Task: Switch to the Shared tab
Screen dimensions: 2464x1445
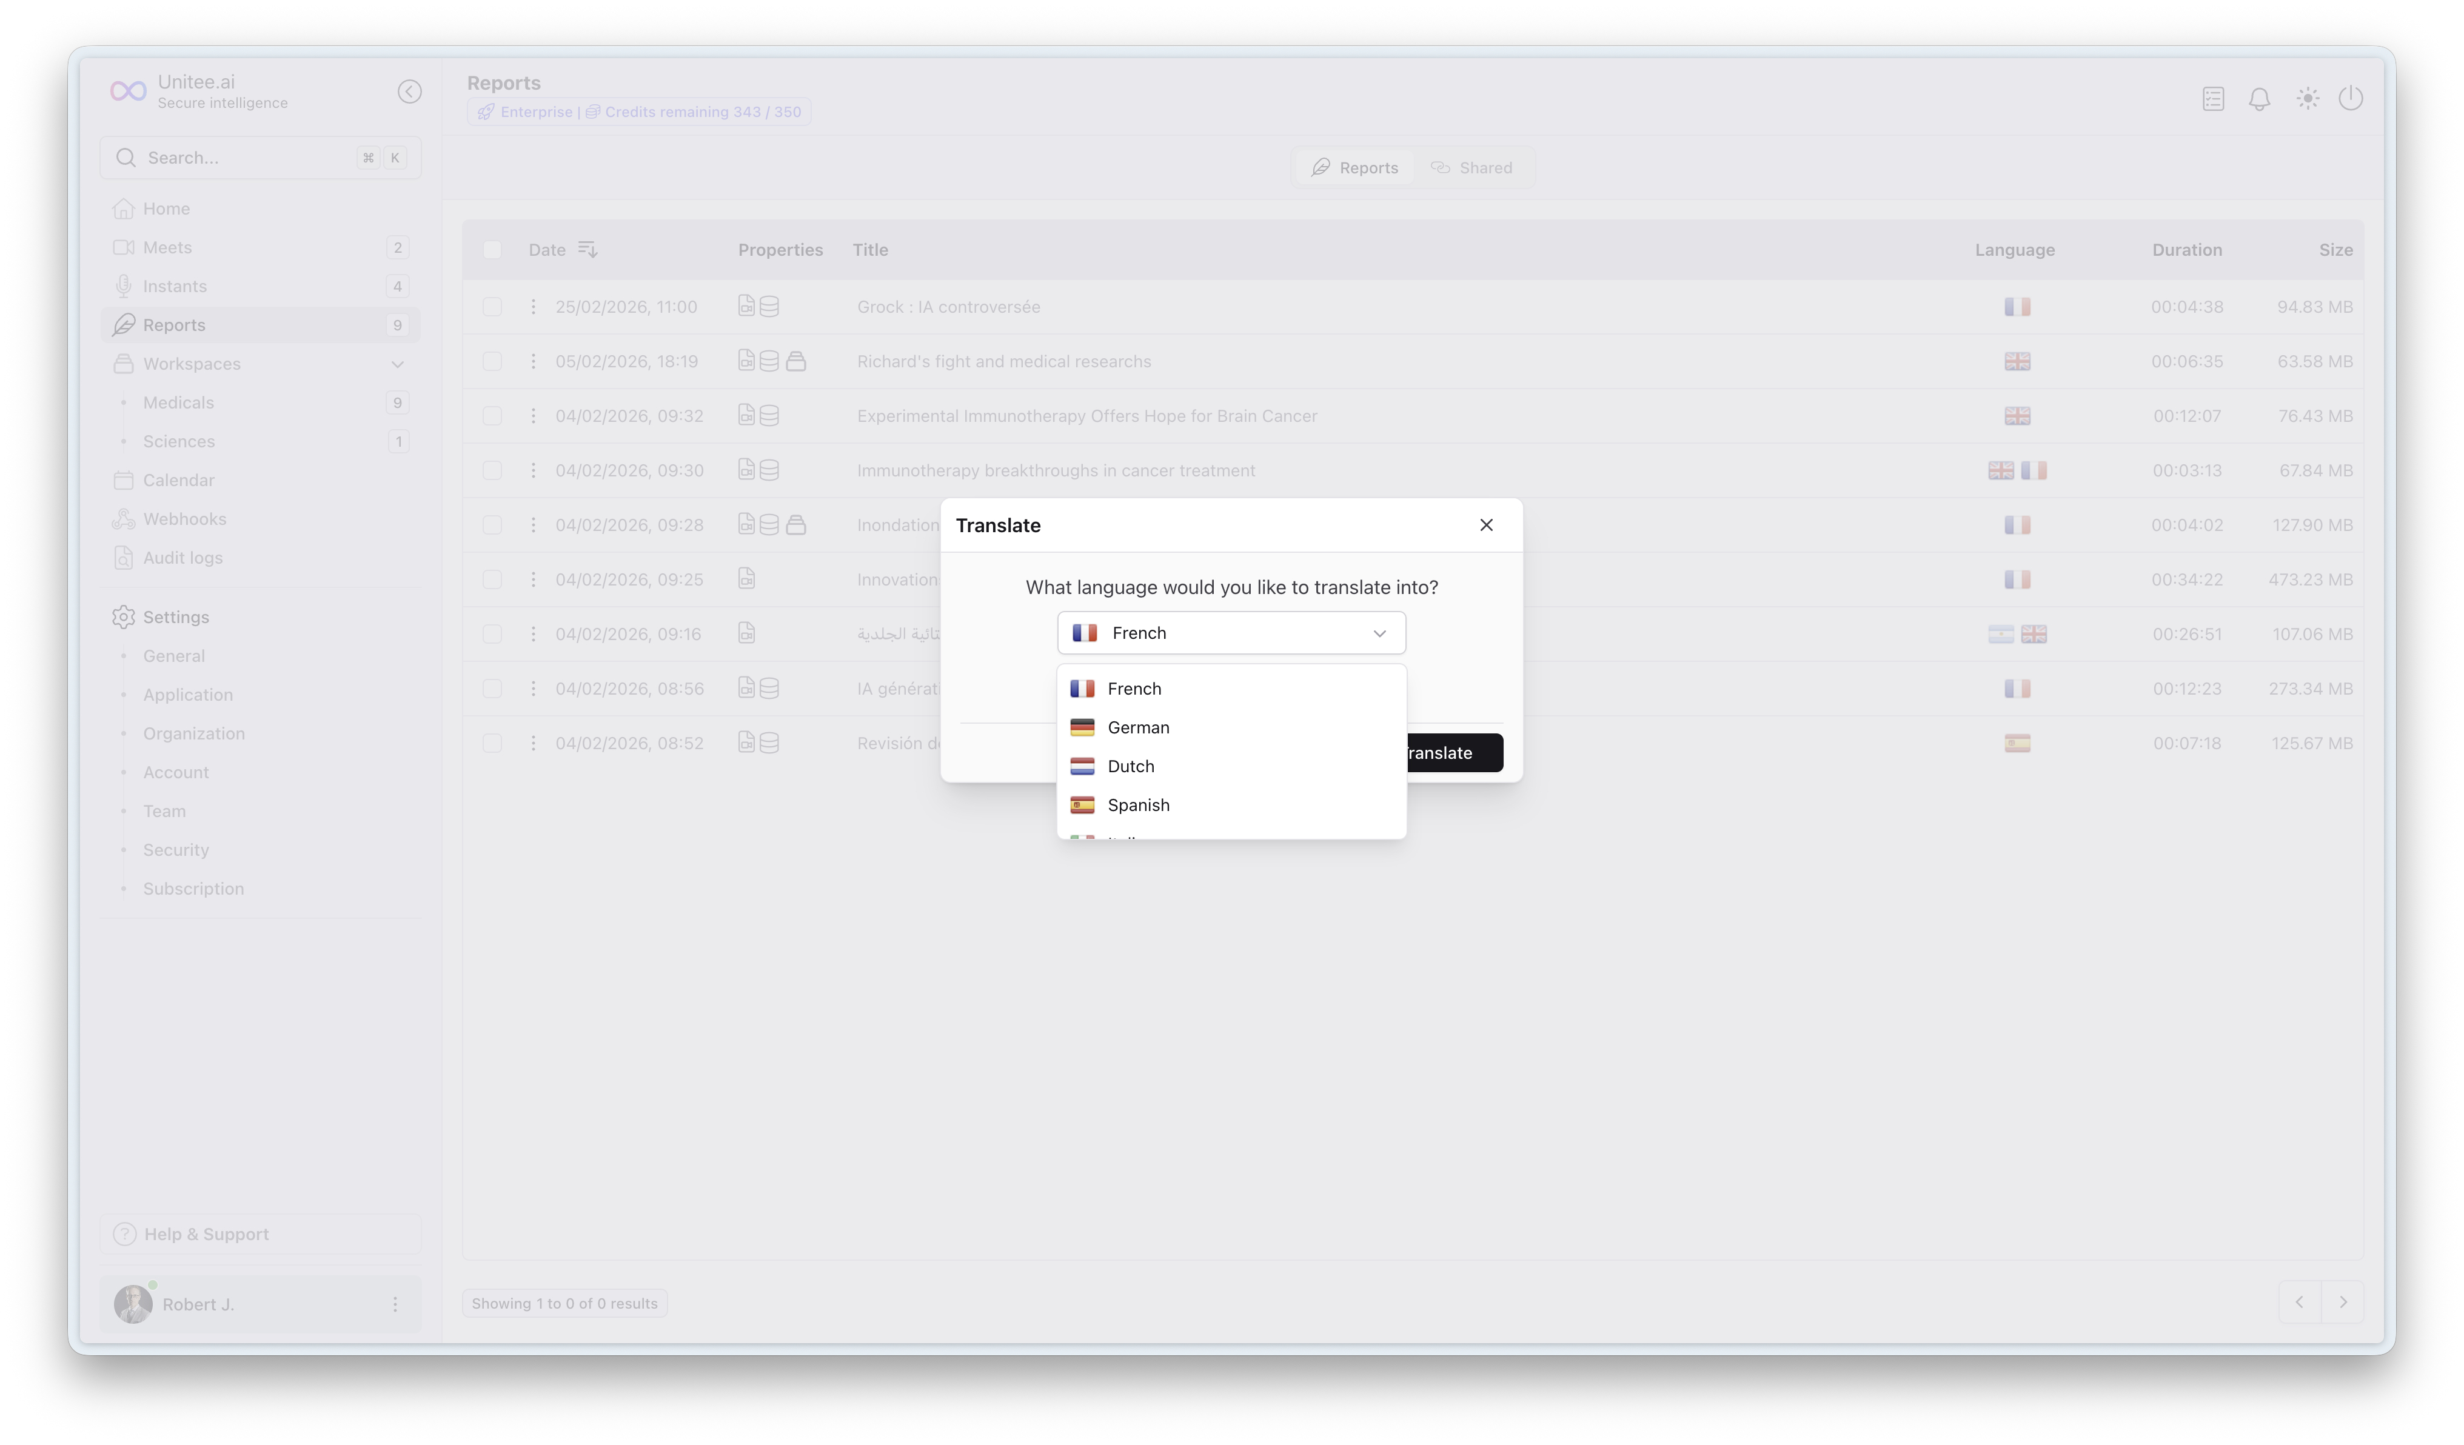Action: [1471, 167]
